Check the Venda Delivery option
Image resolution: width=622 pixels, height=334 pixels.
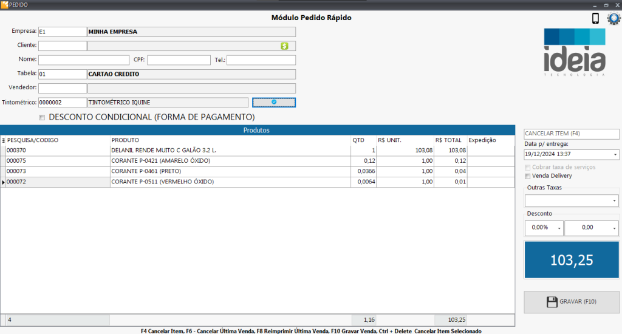527,176
